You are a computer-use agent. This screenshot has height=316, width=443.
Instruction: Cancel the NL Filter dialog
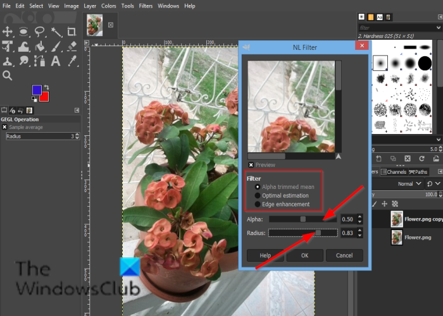344,255
